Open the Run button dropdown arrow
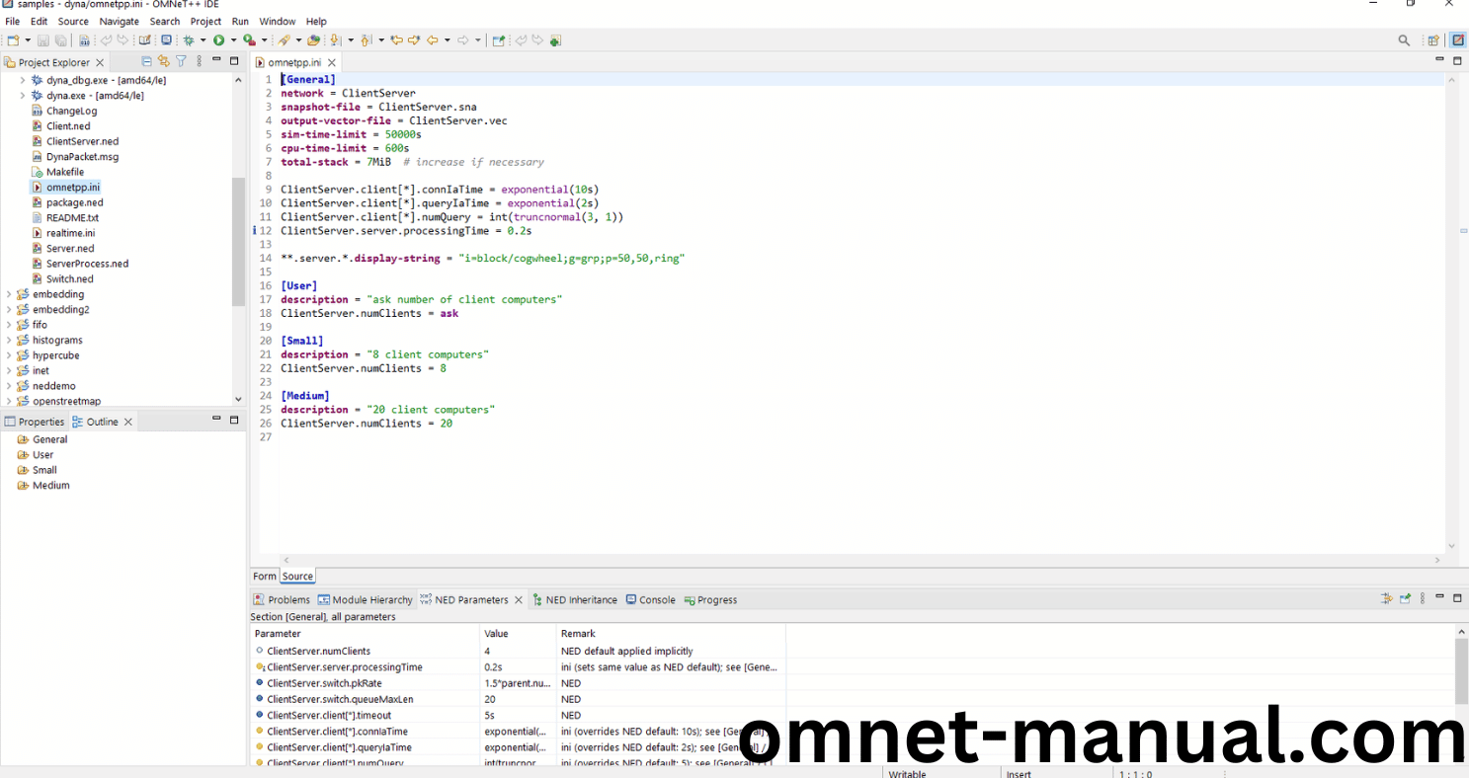The image size is (1469, 778). pyautogui.click(x=233, y=40)
